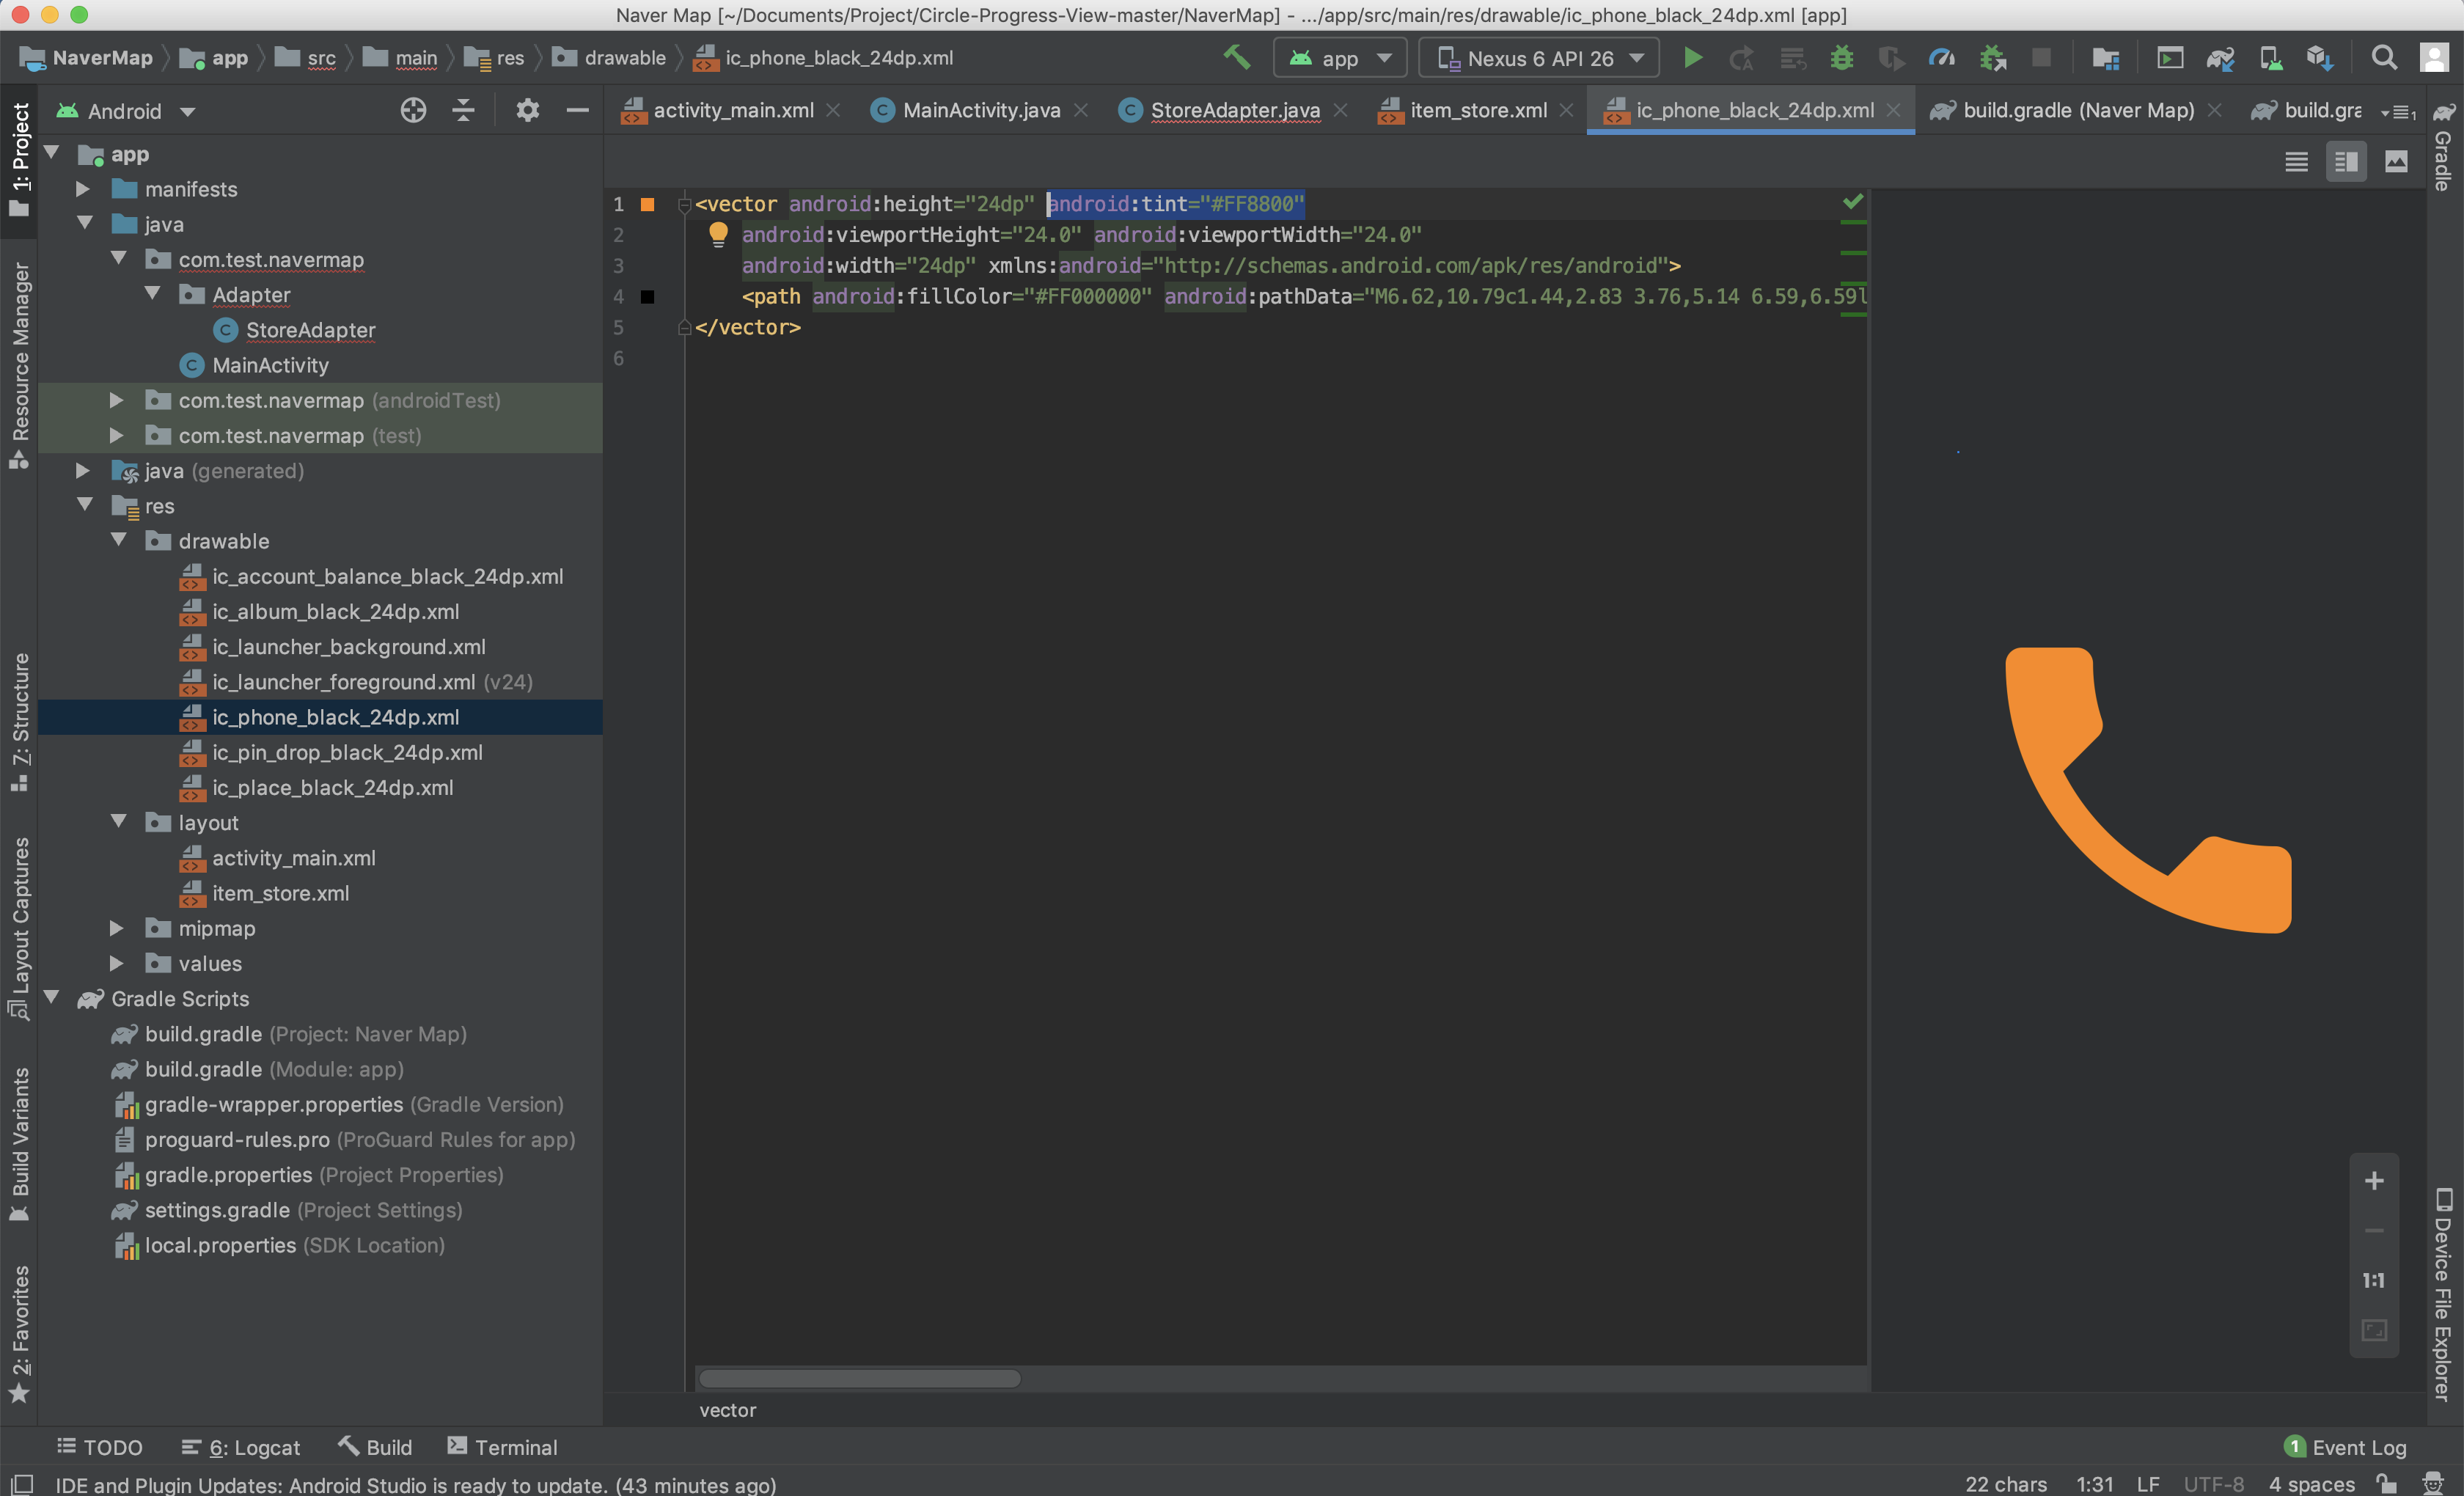Screen dimensions: 2464x1496
Task: Click the Make Project hammer icon
Action: click(x=1237, y=57)
